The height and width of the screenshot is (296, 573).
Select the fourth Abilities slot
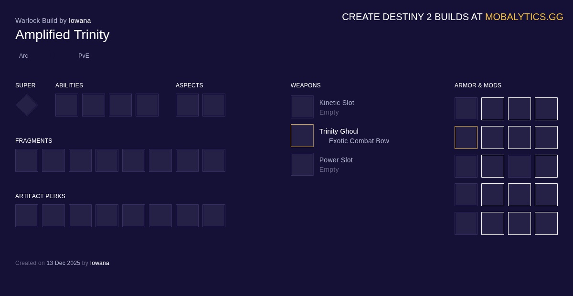[147, 105]
